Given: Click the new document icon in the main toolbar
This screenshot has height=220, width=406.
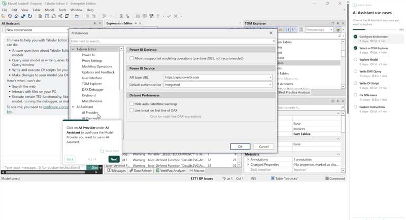Looking at the screenshot, I should pos(40,16).
